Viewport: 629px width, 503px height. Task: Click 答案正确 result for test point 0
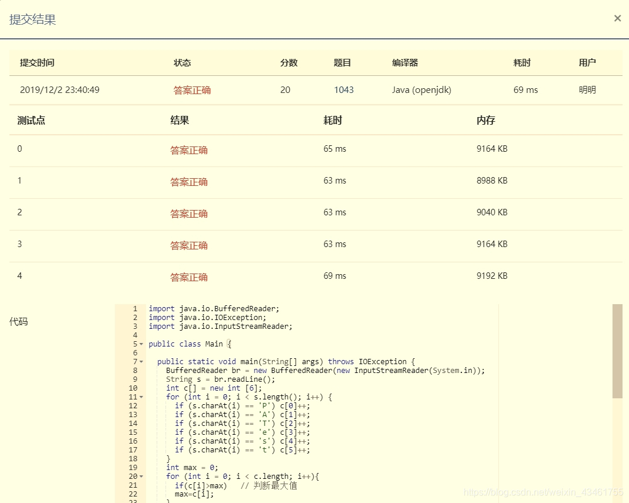pyautogui.click(x=189, y=150)
